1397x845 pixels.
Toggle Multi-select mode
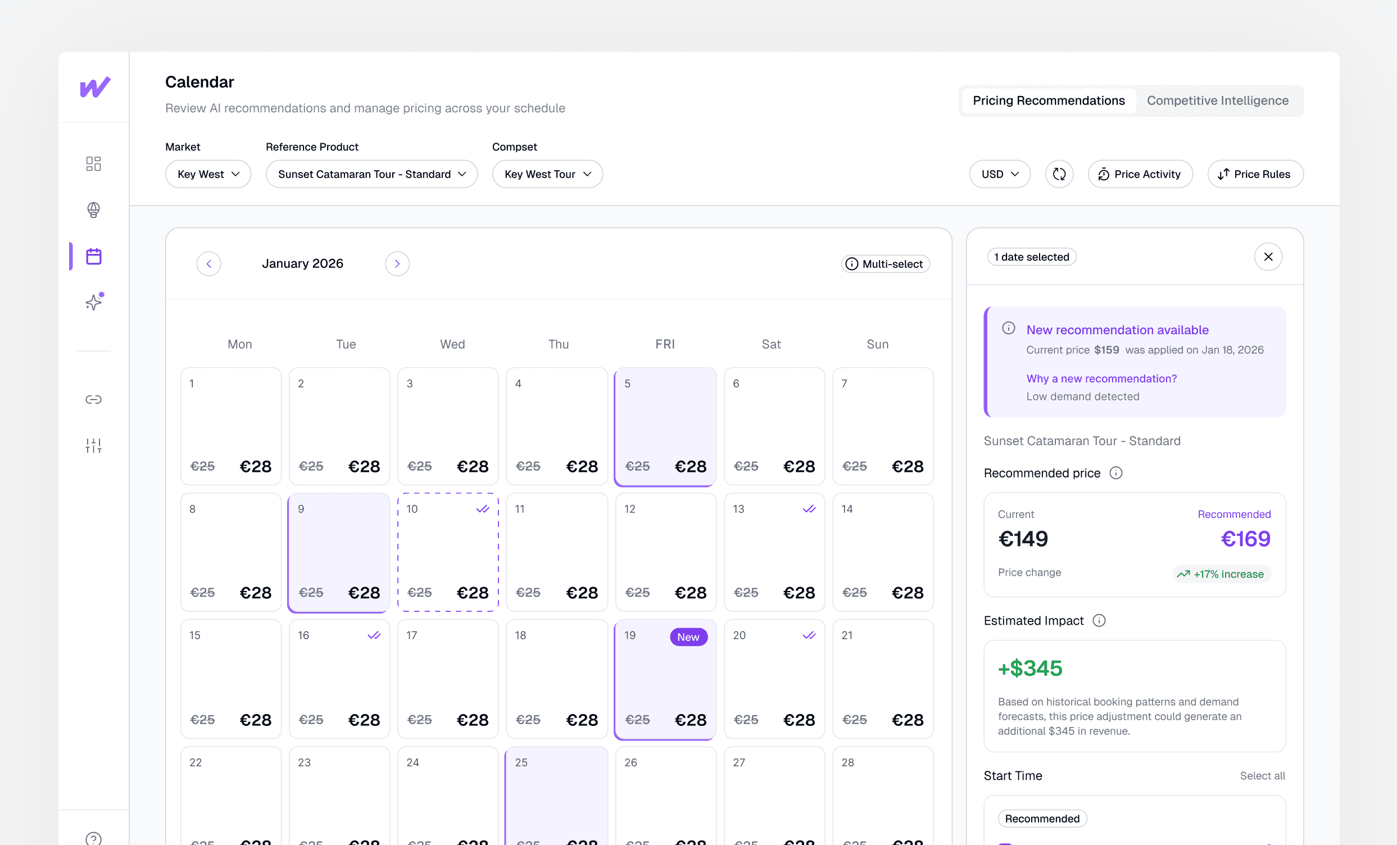point(885,264)
